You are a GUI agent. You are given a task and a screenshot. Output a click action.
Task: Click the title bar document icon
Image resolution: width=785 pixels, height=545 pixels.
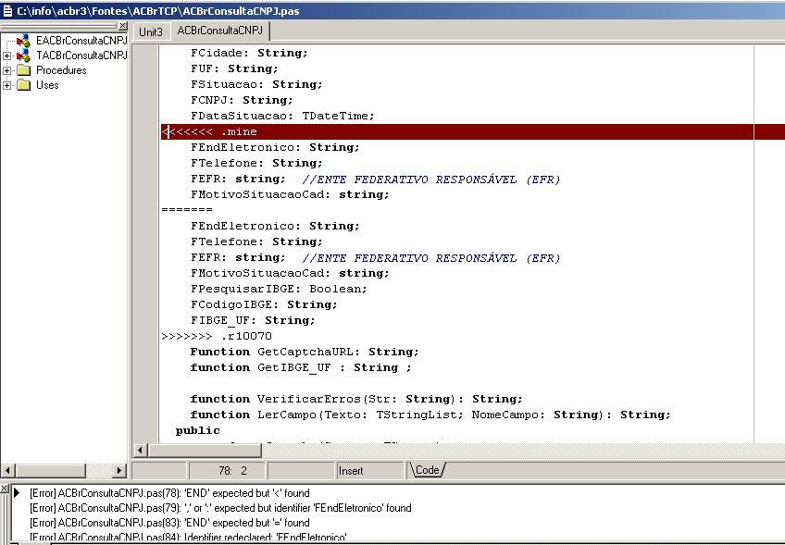tap(7, 10)
